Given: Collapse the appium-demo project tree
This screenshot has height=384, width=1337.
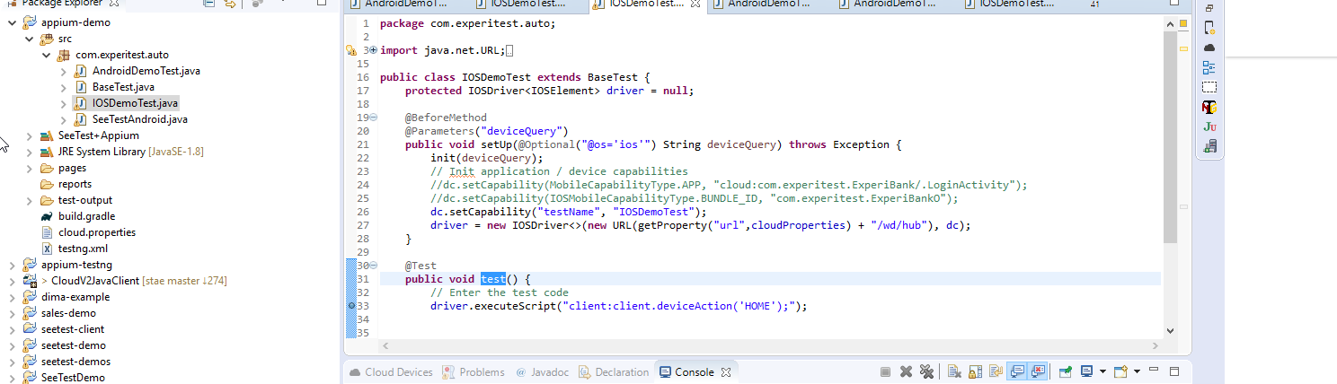Looking at the screenshot, I should pos(12,22).
